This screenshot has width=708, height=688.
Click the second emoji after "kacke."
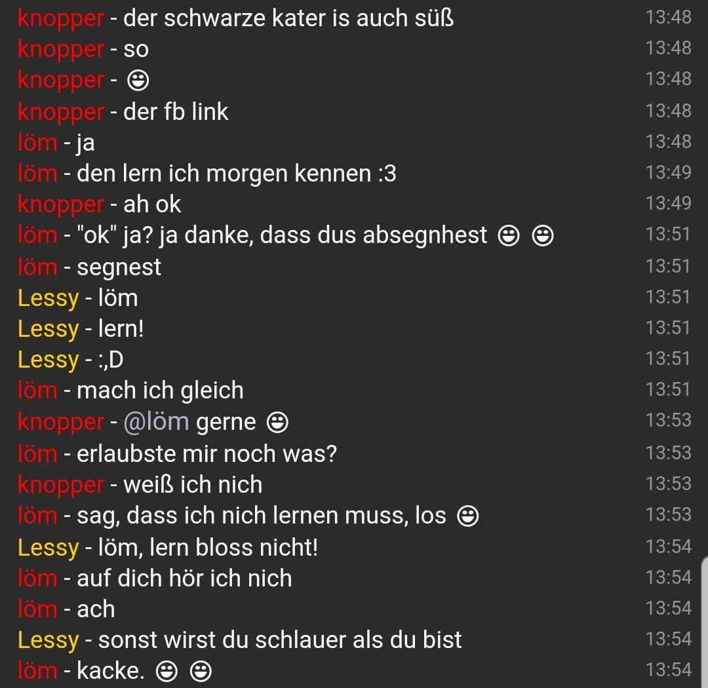(x=201, y=672)
